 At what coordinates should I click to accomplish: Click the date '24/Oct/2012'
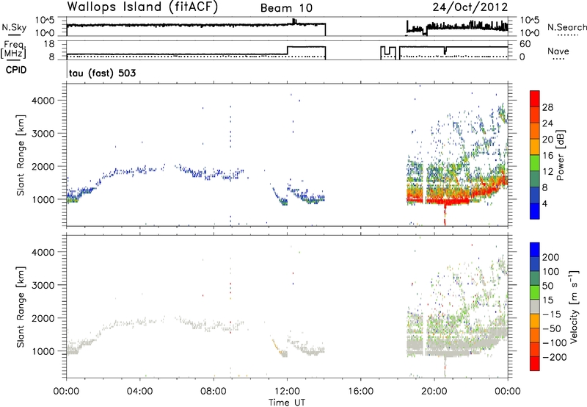tap(470, 7)
